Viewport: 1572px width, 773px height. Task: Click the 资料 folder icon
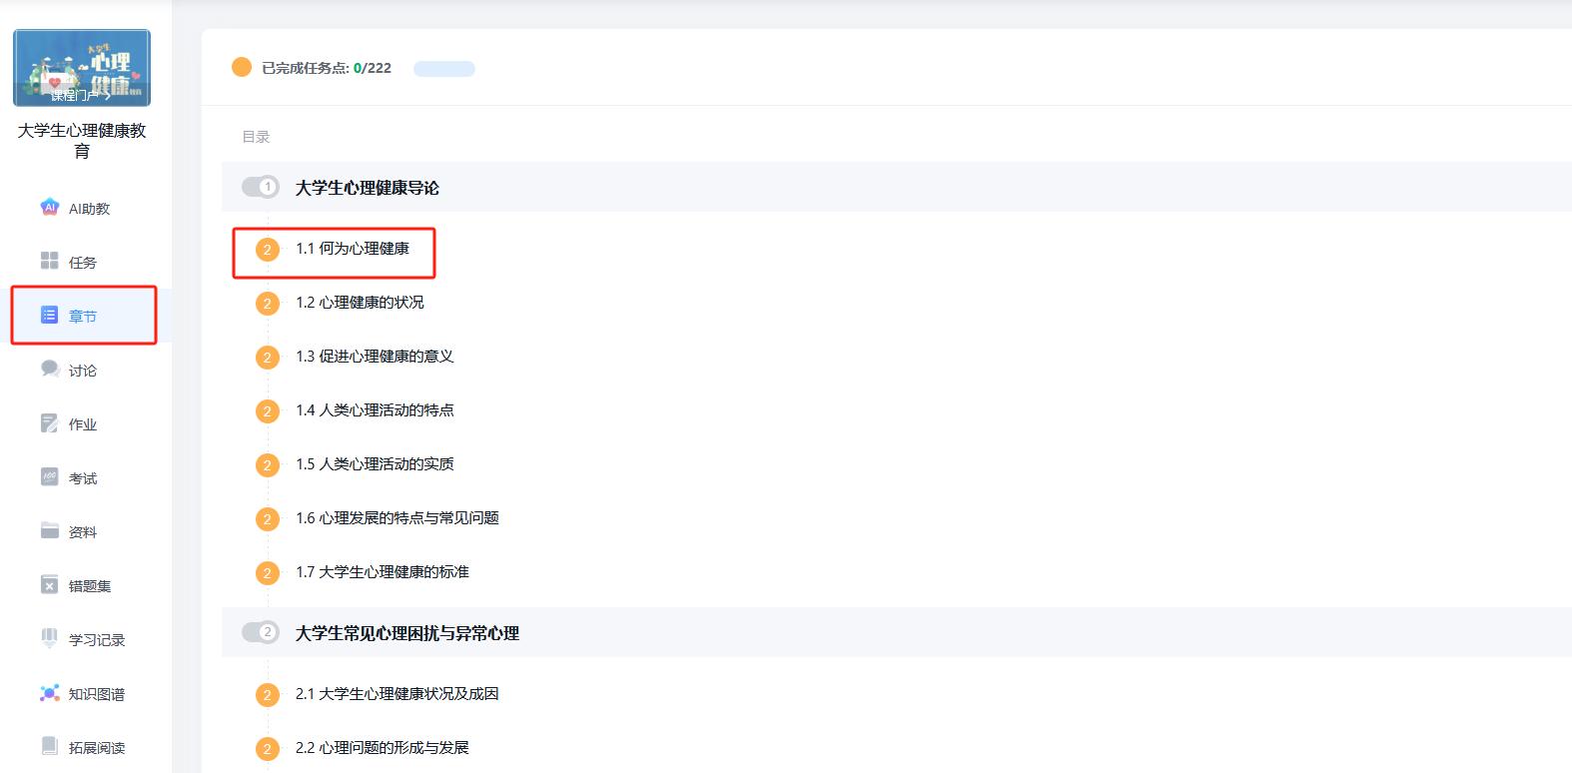50,530
